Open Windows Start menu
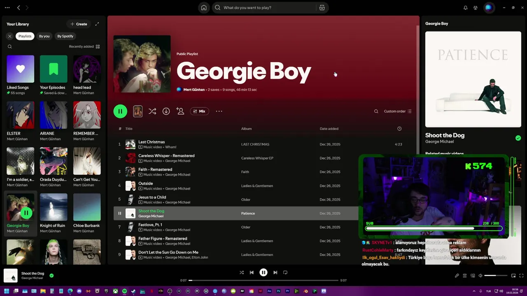This screenshot has width=527, height=296. coord(6,291)
